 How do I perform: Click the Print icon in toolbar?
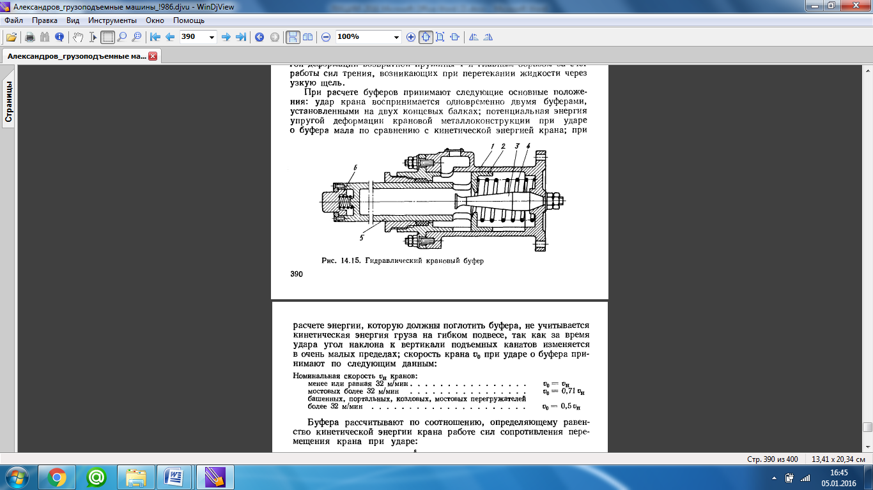click(x=29, y=37)
